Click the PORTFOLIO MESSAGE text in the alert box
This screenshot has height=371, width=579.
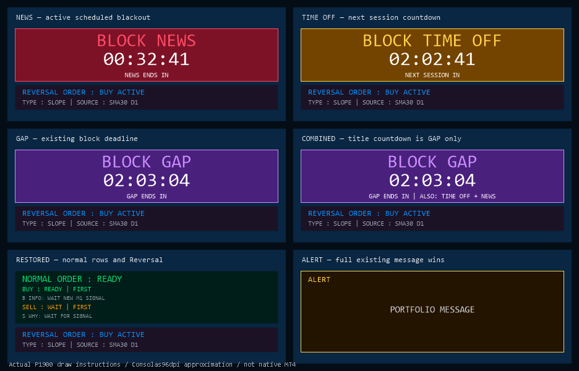tap(432, 309)
